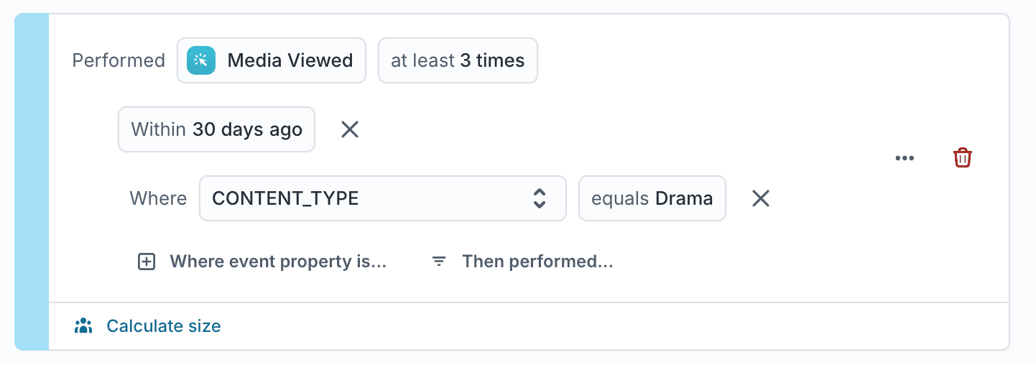Viewport: 1036px width, 365px height.
Task: Add a Where event property is filter
Action: point(278,262)
